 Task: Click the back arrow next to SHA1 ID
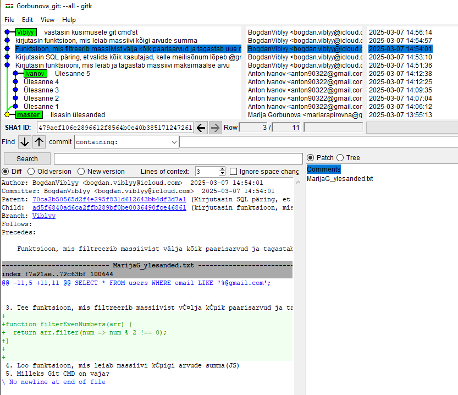point(201,128)
